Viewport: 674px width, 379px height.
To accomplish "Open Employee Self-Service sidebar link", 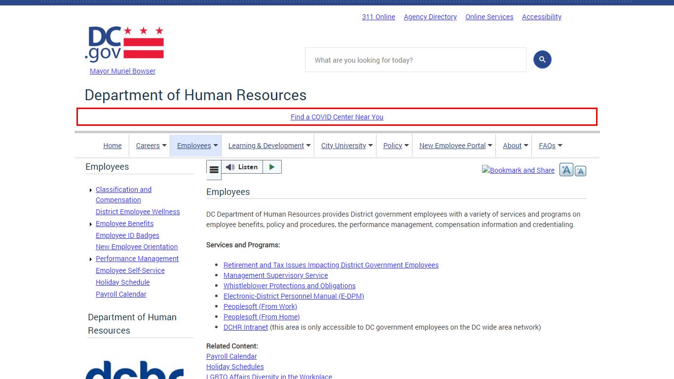I will (x=130, y=270).
